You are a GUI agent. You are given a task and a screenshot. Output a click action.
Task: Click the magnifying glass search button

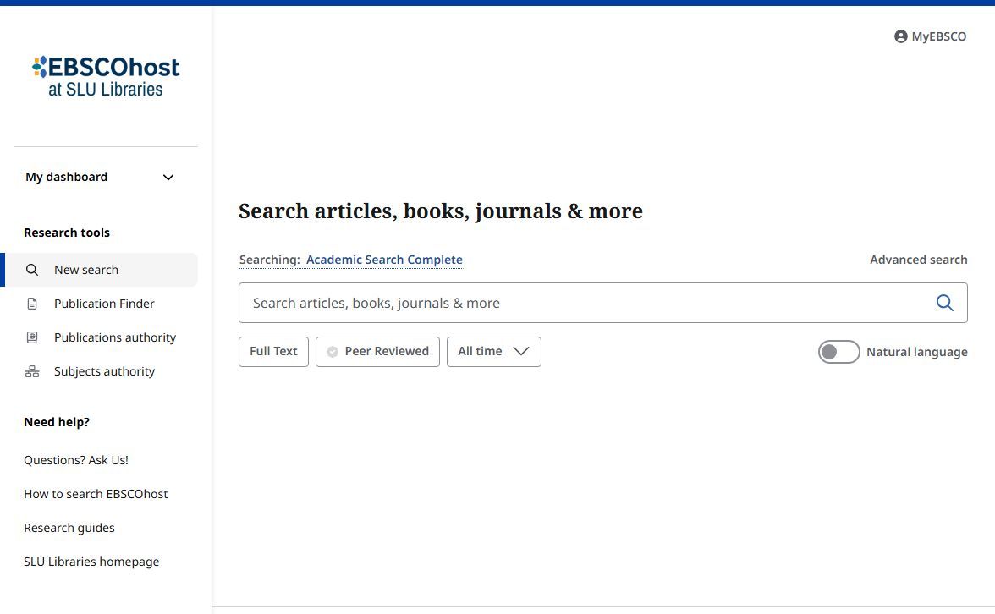tap(945, 303)
